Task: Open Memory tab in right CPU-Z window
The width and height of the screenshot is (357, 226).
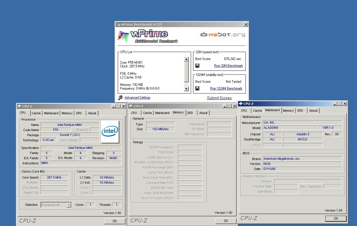Action: coord(288,111)
